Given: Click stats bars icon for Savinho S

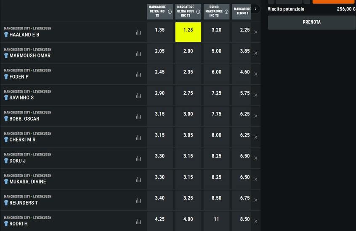Looking at the screenshot, I should pyautogui.click(x=138, y=95).
